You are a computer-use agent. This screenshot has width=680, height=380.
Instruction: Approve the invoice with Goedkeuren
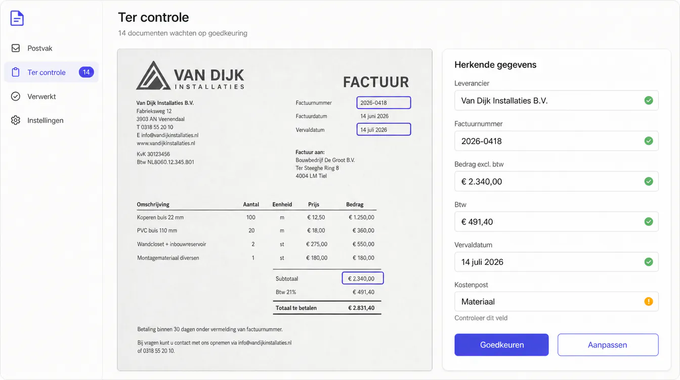[501, 345]
